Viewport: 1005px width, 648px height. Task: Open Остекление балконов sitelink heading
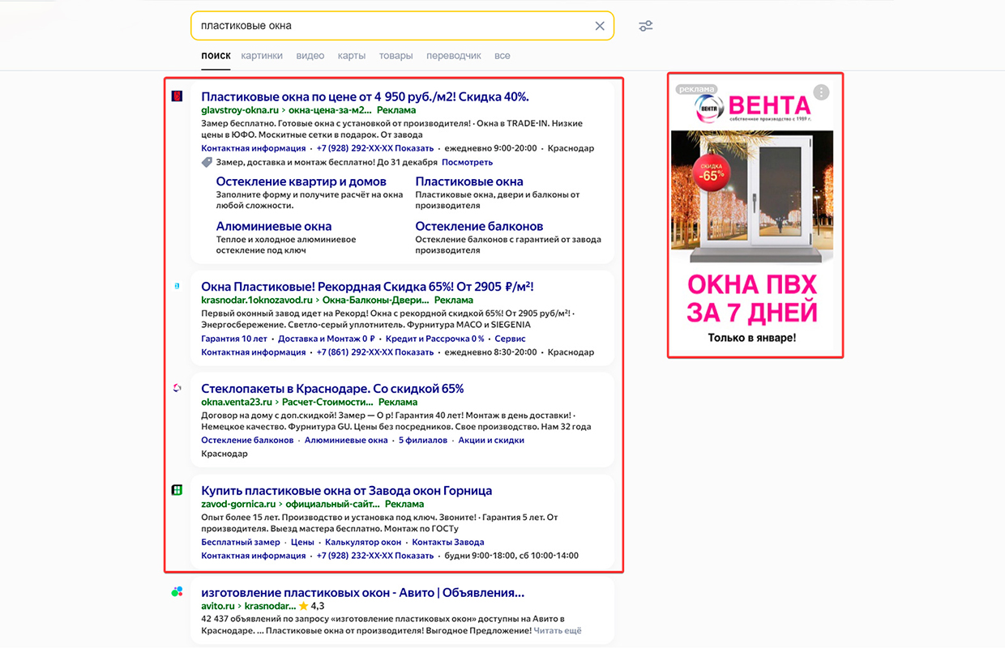point(479,226)
